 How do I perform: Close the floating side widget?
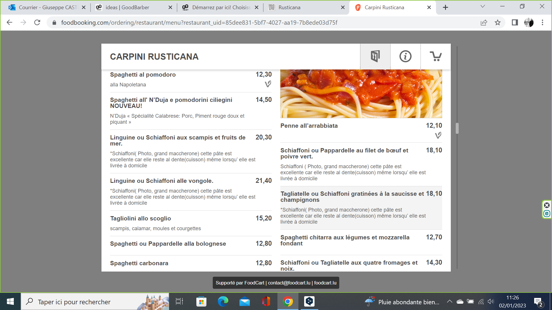[x=547, y=205]
